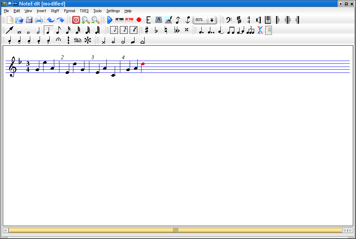Open the 80% zoom dropdown
Image resolution: width=356 pixels, height=239 pixels.
tap(211, 20)
